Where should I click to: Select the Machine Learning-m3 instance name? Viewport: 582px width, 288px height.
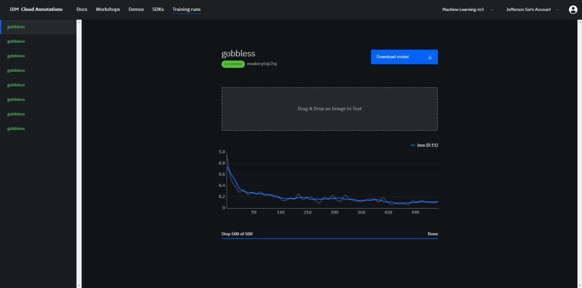coord(463,10)
